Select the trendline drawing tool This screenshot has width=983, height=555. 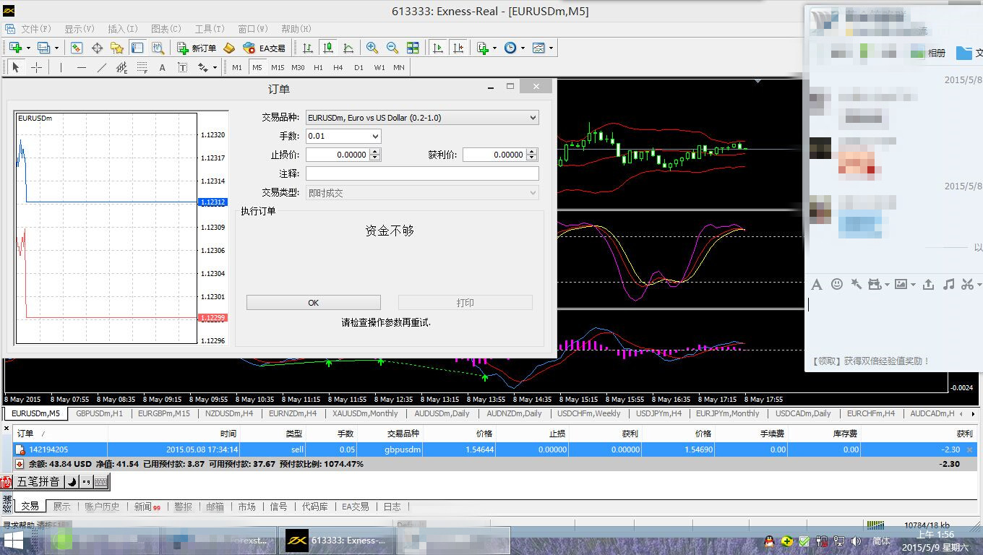[101, 67]
